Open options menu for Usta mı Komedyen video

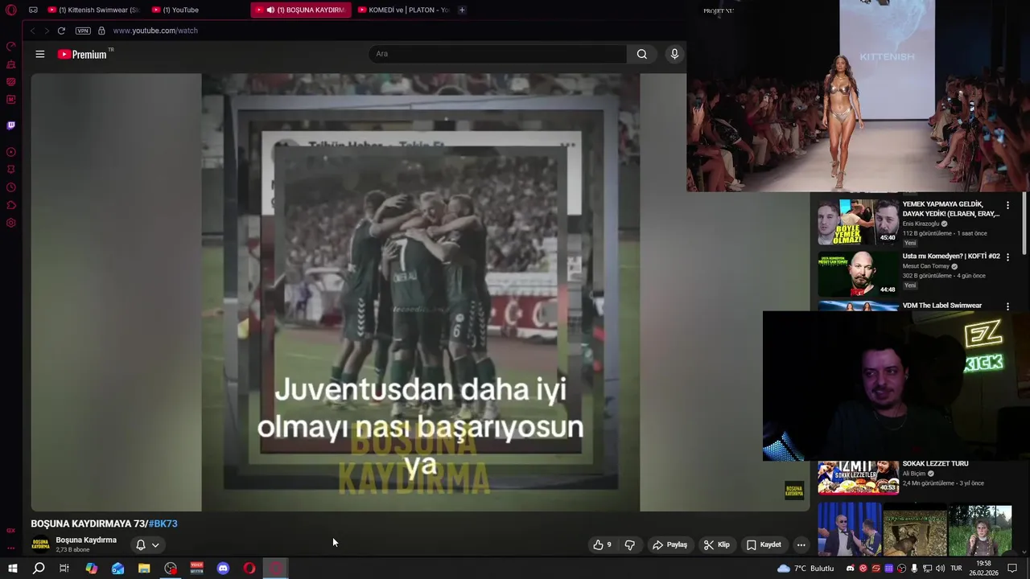[1007, 257]
